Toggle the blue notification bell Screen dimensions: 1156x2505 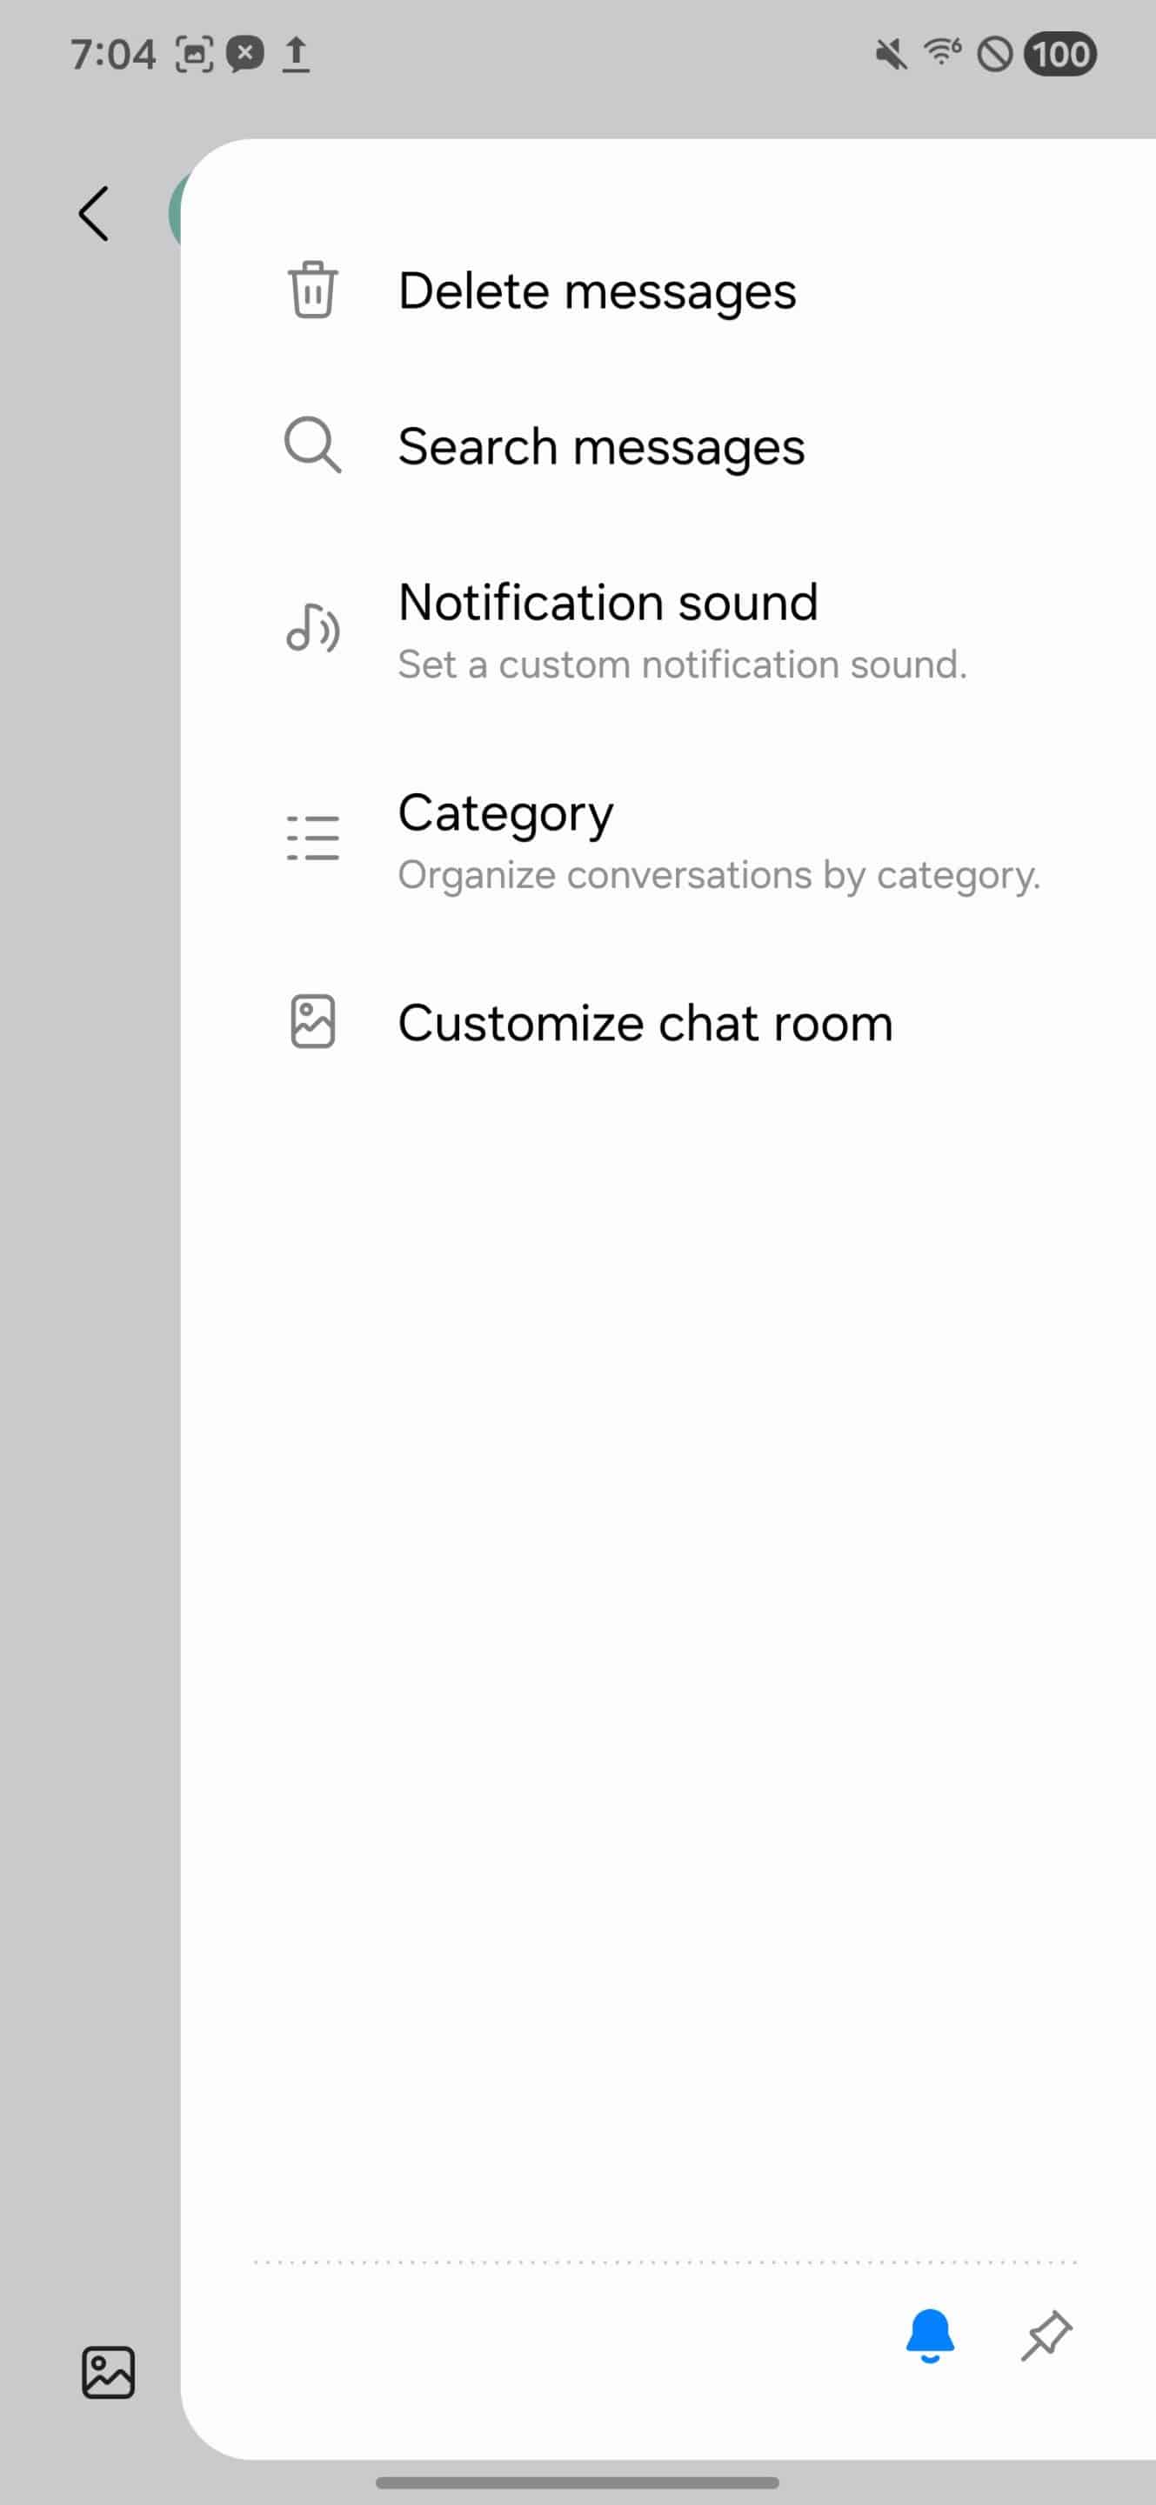(930, 2335)
